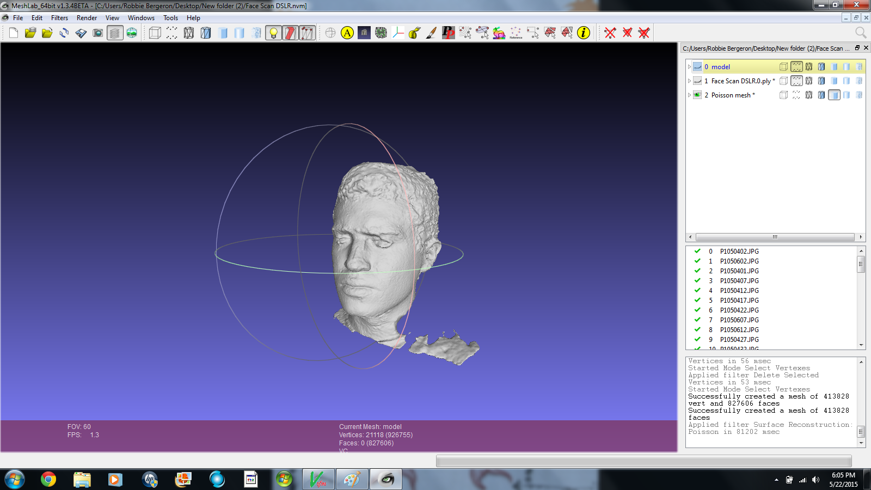Open Chrome from the Windows taskbar
Image resolution: width=871 pixels, height=490 pixels.
48,480
